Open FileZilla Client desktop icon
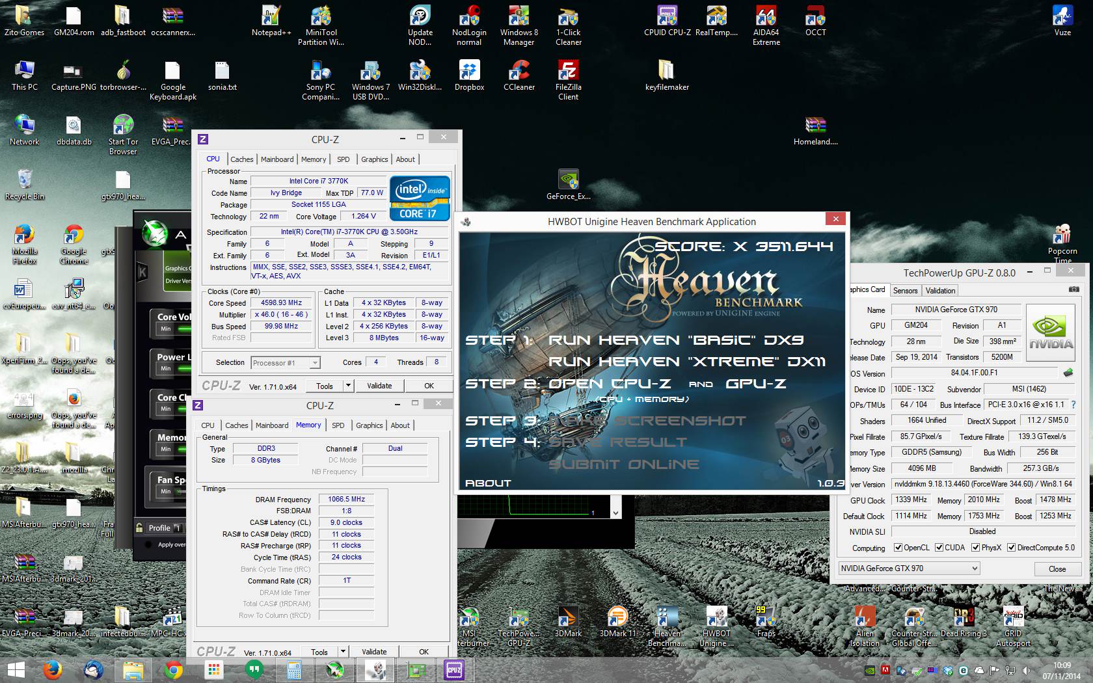1093x683 pixels. [568, 79]
